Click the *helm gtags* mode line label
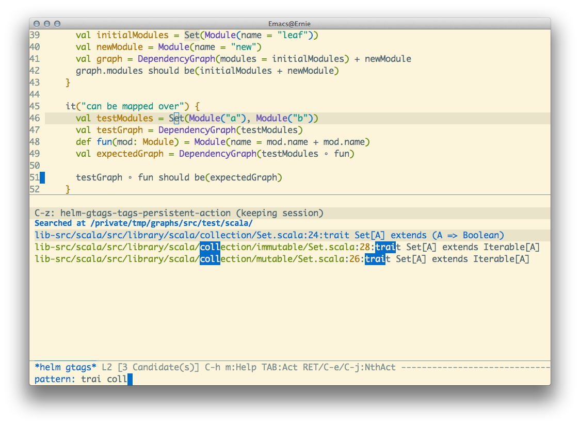 tap(65, 367)
